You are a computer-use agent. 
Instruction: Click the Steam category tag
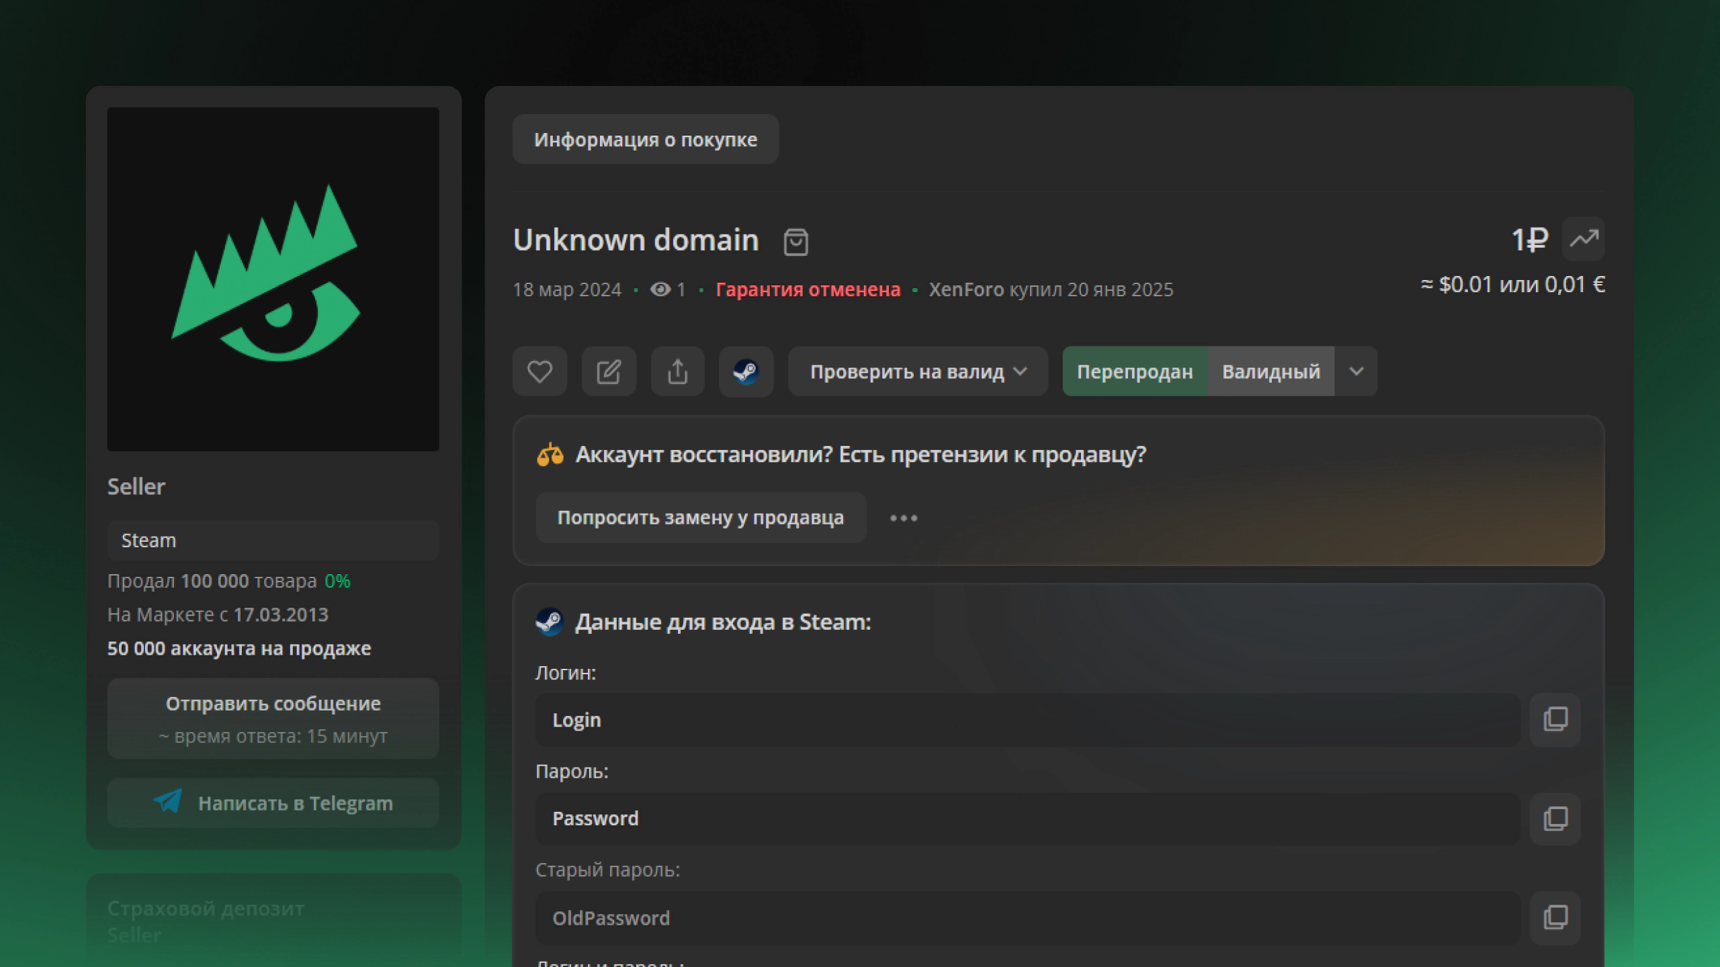coord(273,541)
